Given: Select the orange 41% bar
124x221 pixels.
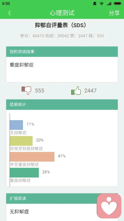Looking at the screenshot, I should coord(32,157).
